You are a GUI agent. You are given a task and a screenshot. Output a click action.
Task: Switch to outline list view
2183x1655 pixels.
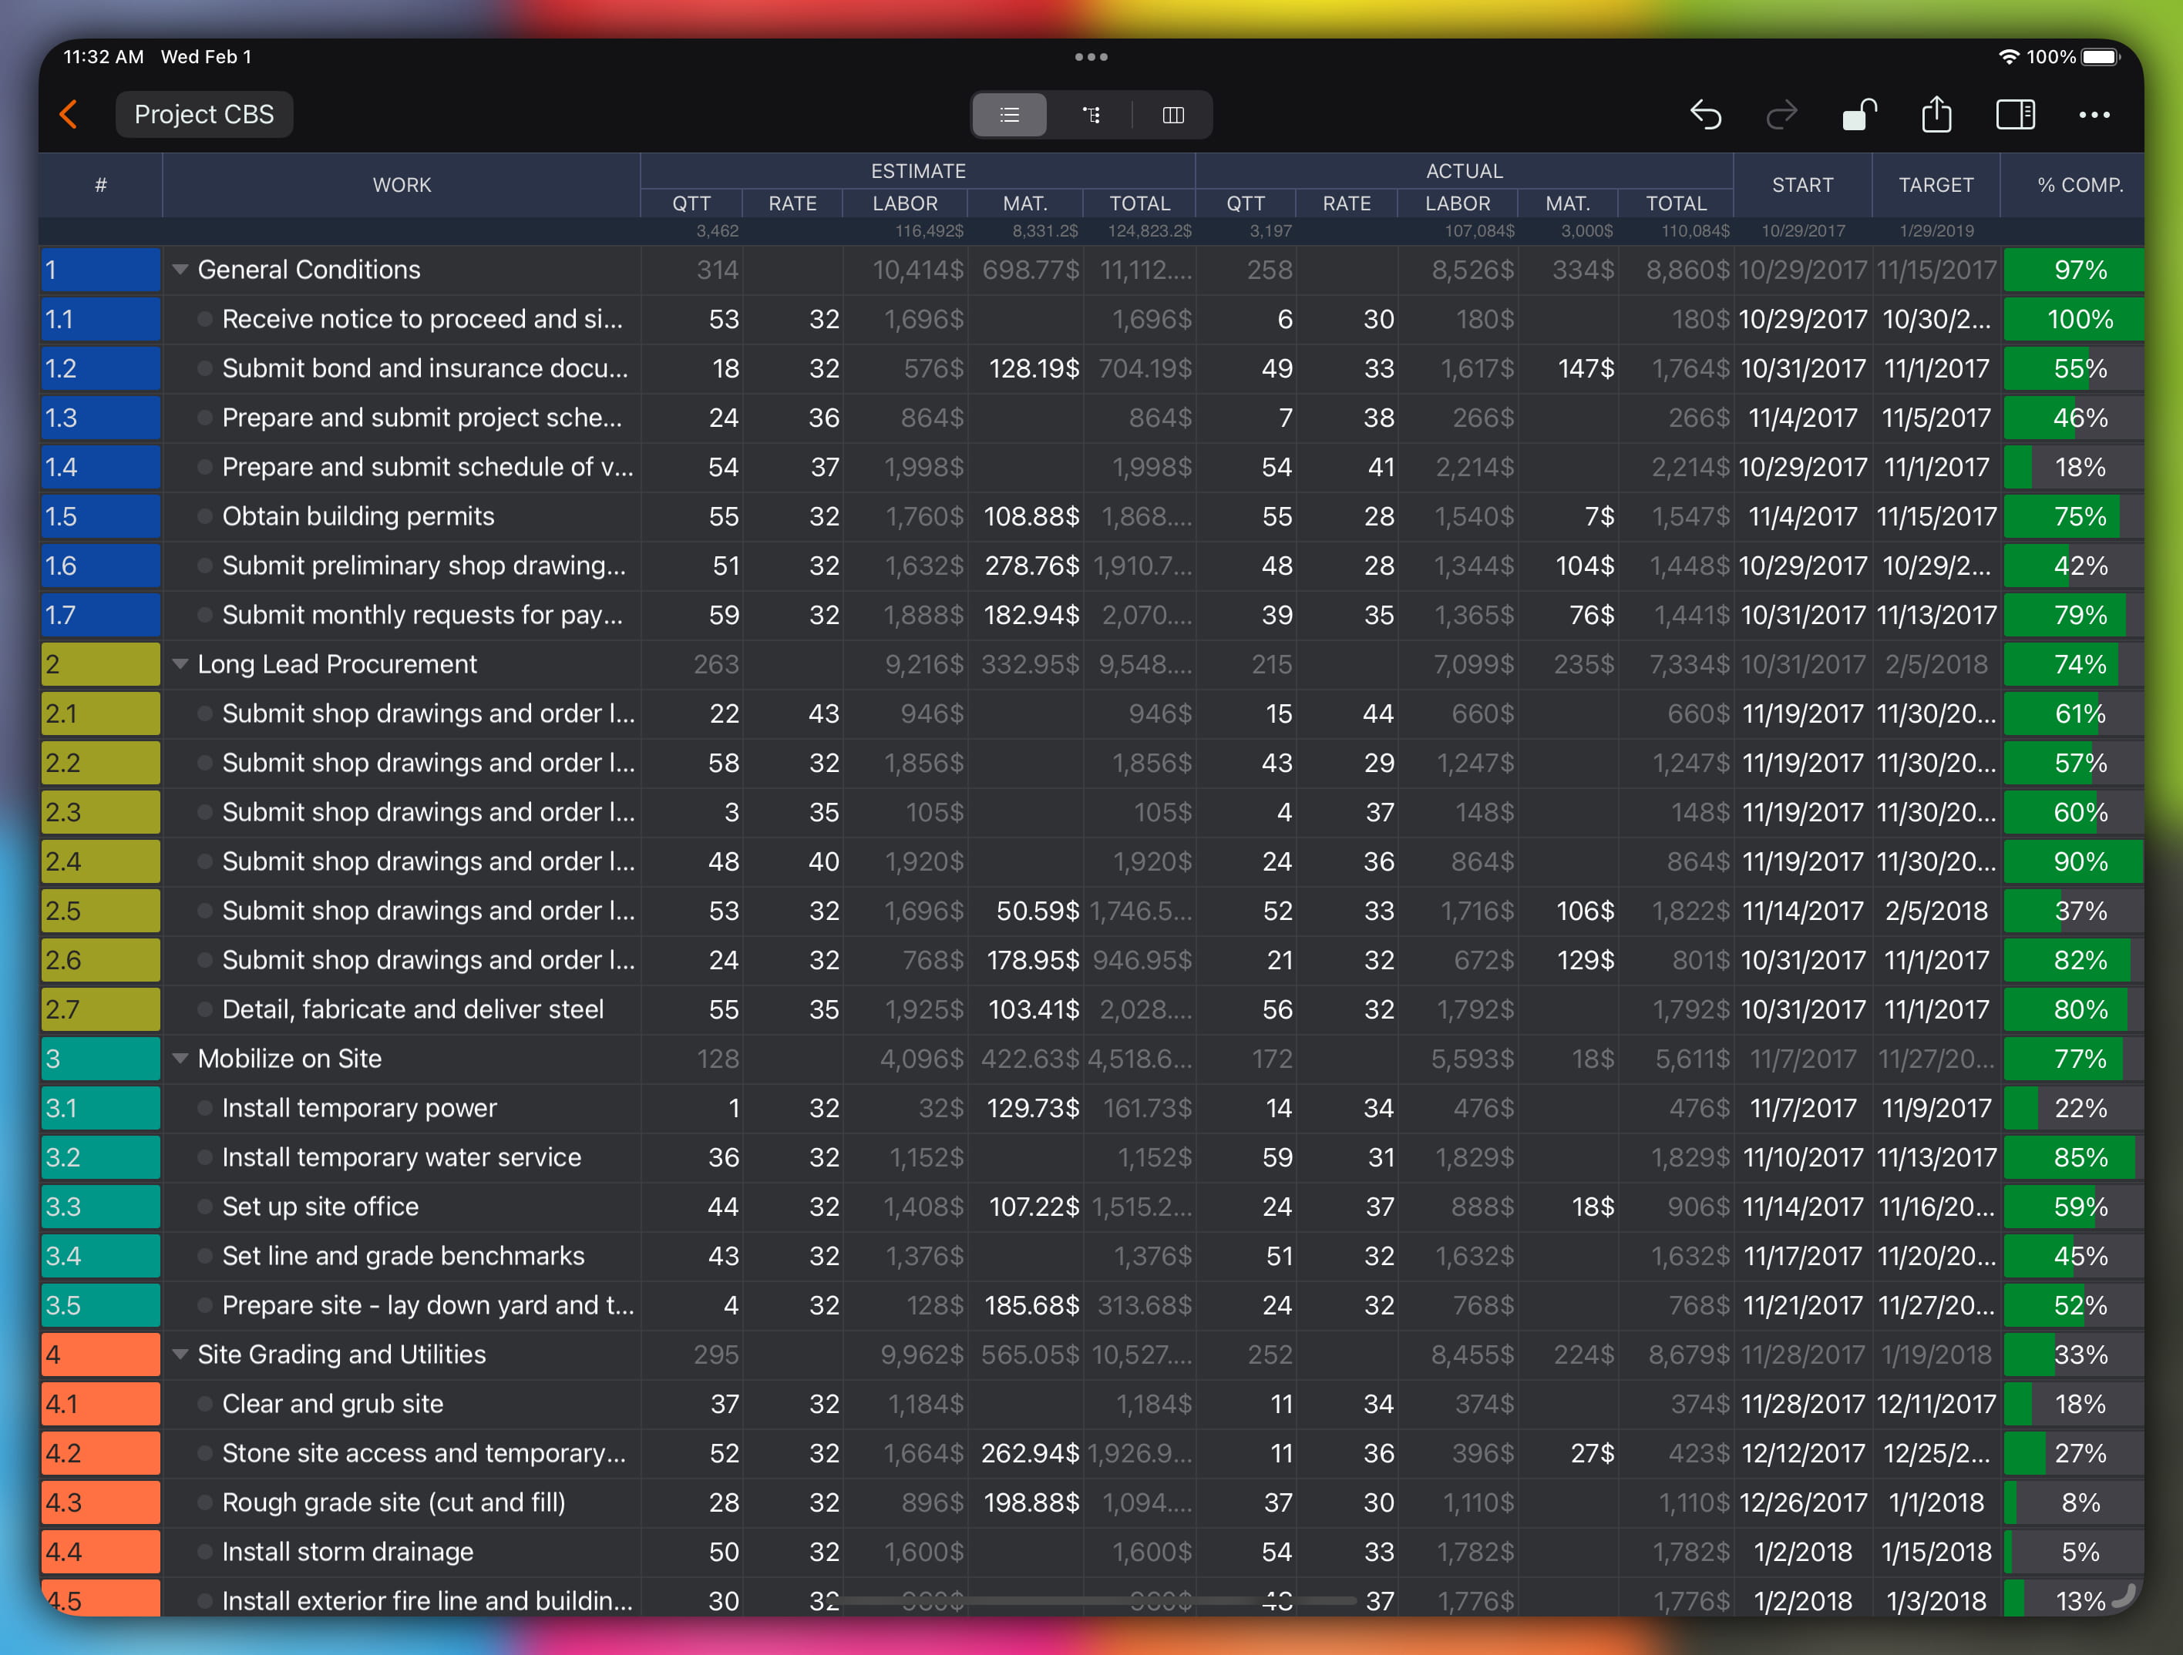(1008, 114)
